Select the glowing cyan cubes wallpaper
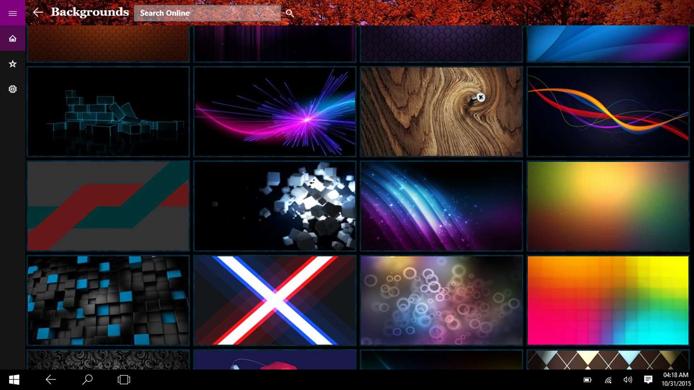Image resolution: width=694 pixels, height=390 pixels. (108, 112)
